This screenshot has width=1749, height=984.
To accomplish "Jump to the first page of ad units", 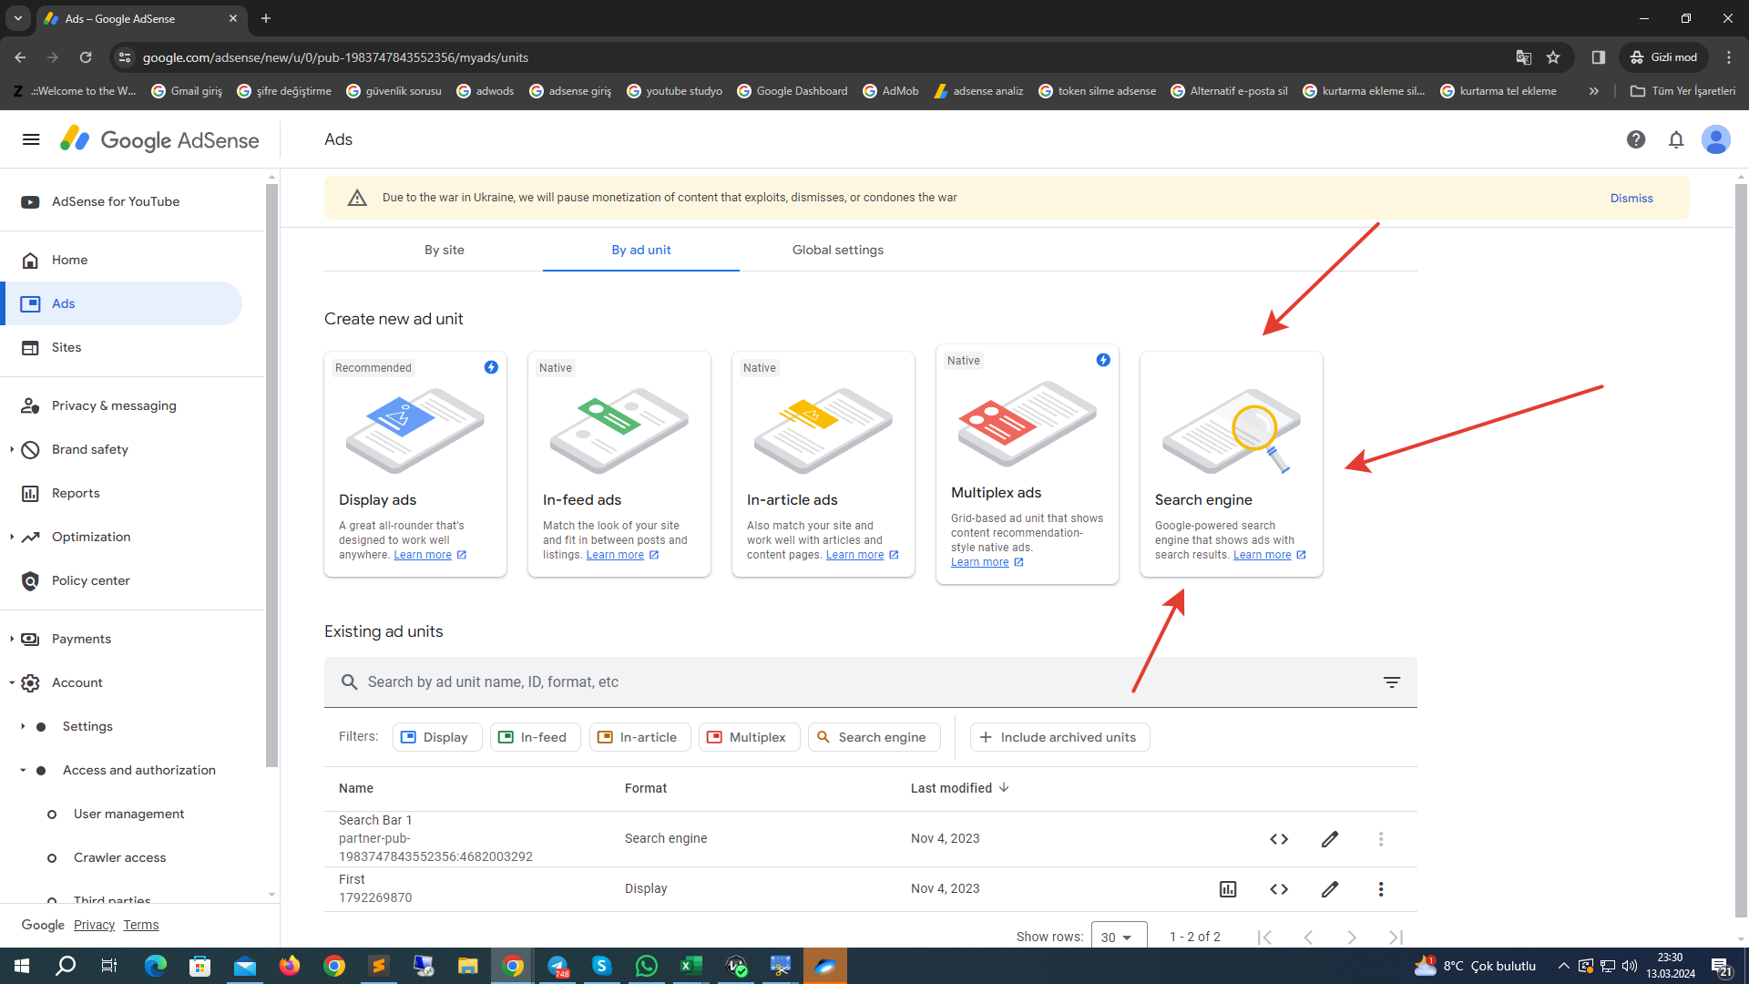I will 1264,937.
